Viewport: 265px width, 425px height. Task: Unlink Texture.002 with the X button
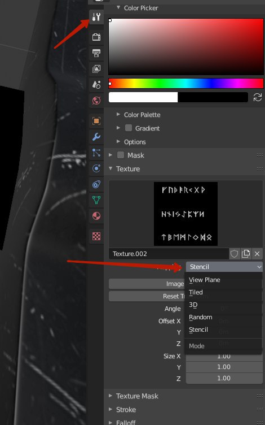[x=257, y=254]
